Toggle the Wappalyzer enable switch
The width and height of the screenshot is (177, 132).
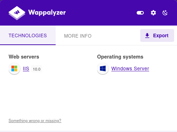140,13
